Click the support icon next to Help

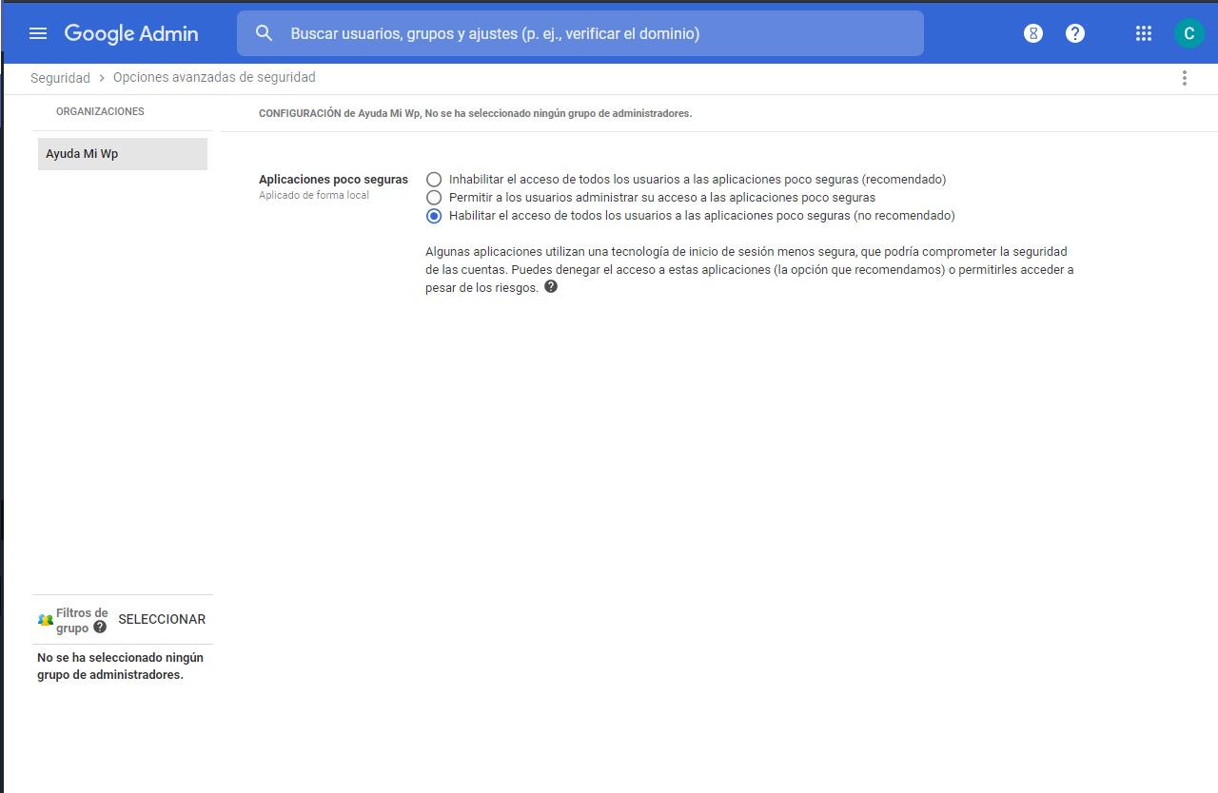coord(1033,33)
